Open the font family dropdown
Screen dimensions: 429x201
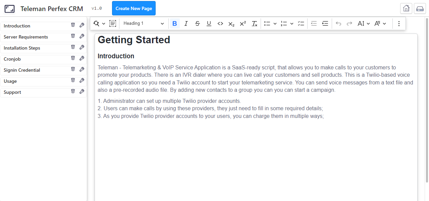point(380,23)
